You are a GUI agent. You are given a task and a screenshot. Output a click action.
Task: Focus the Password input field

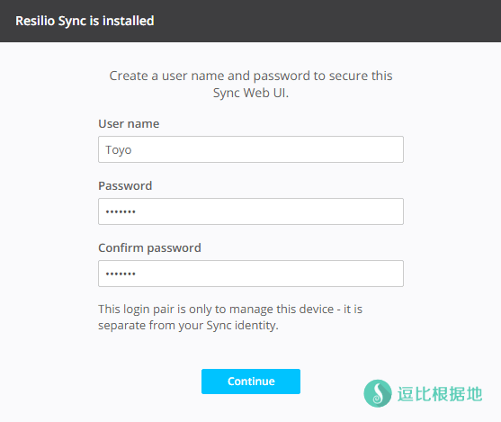[x=251, y=211]
